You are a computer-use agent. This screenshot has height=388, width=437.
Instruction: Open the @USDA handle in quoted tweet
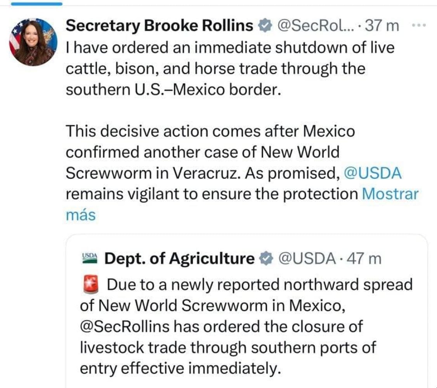coord(307,258)
